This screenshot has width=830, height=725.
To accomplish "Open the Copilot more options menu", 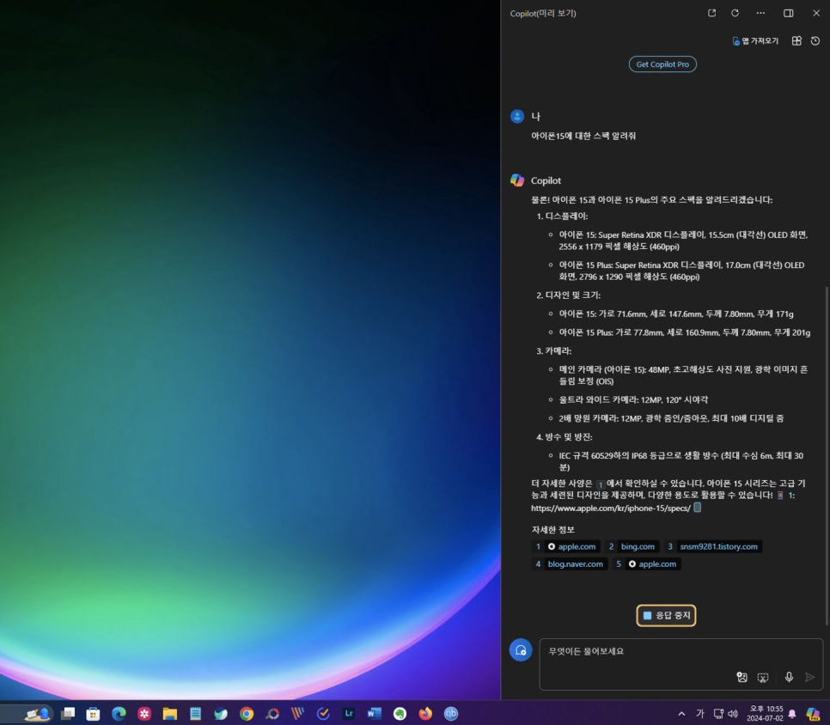I will [760, 13].
